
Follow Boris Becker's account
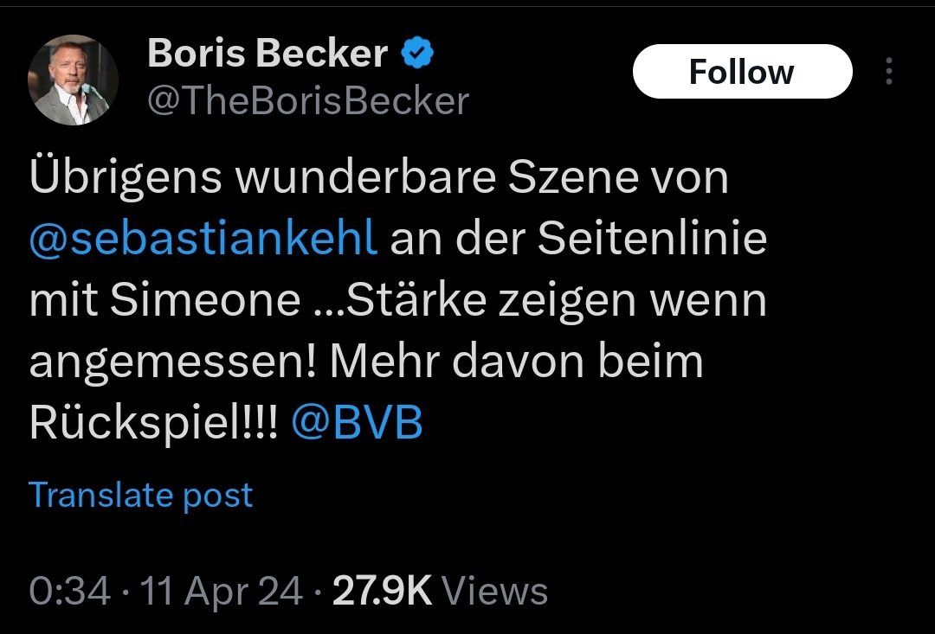(x=742, y=72)
